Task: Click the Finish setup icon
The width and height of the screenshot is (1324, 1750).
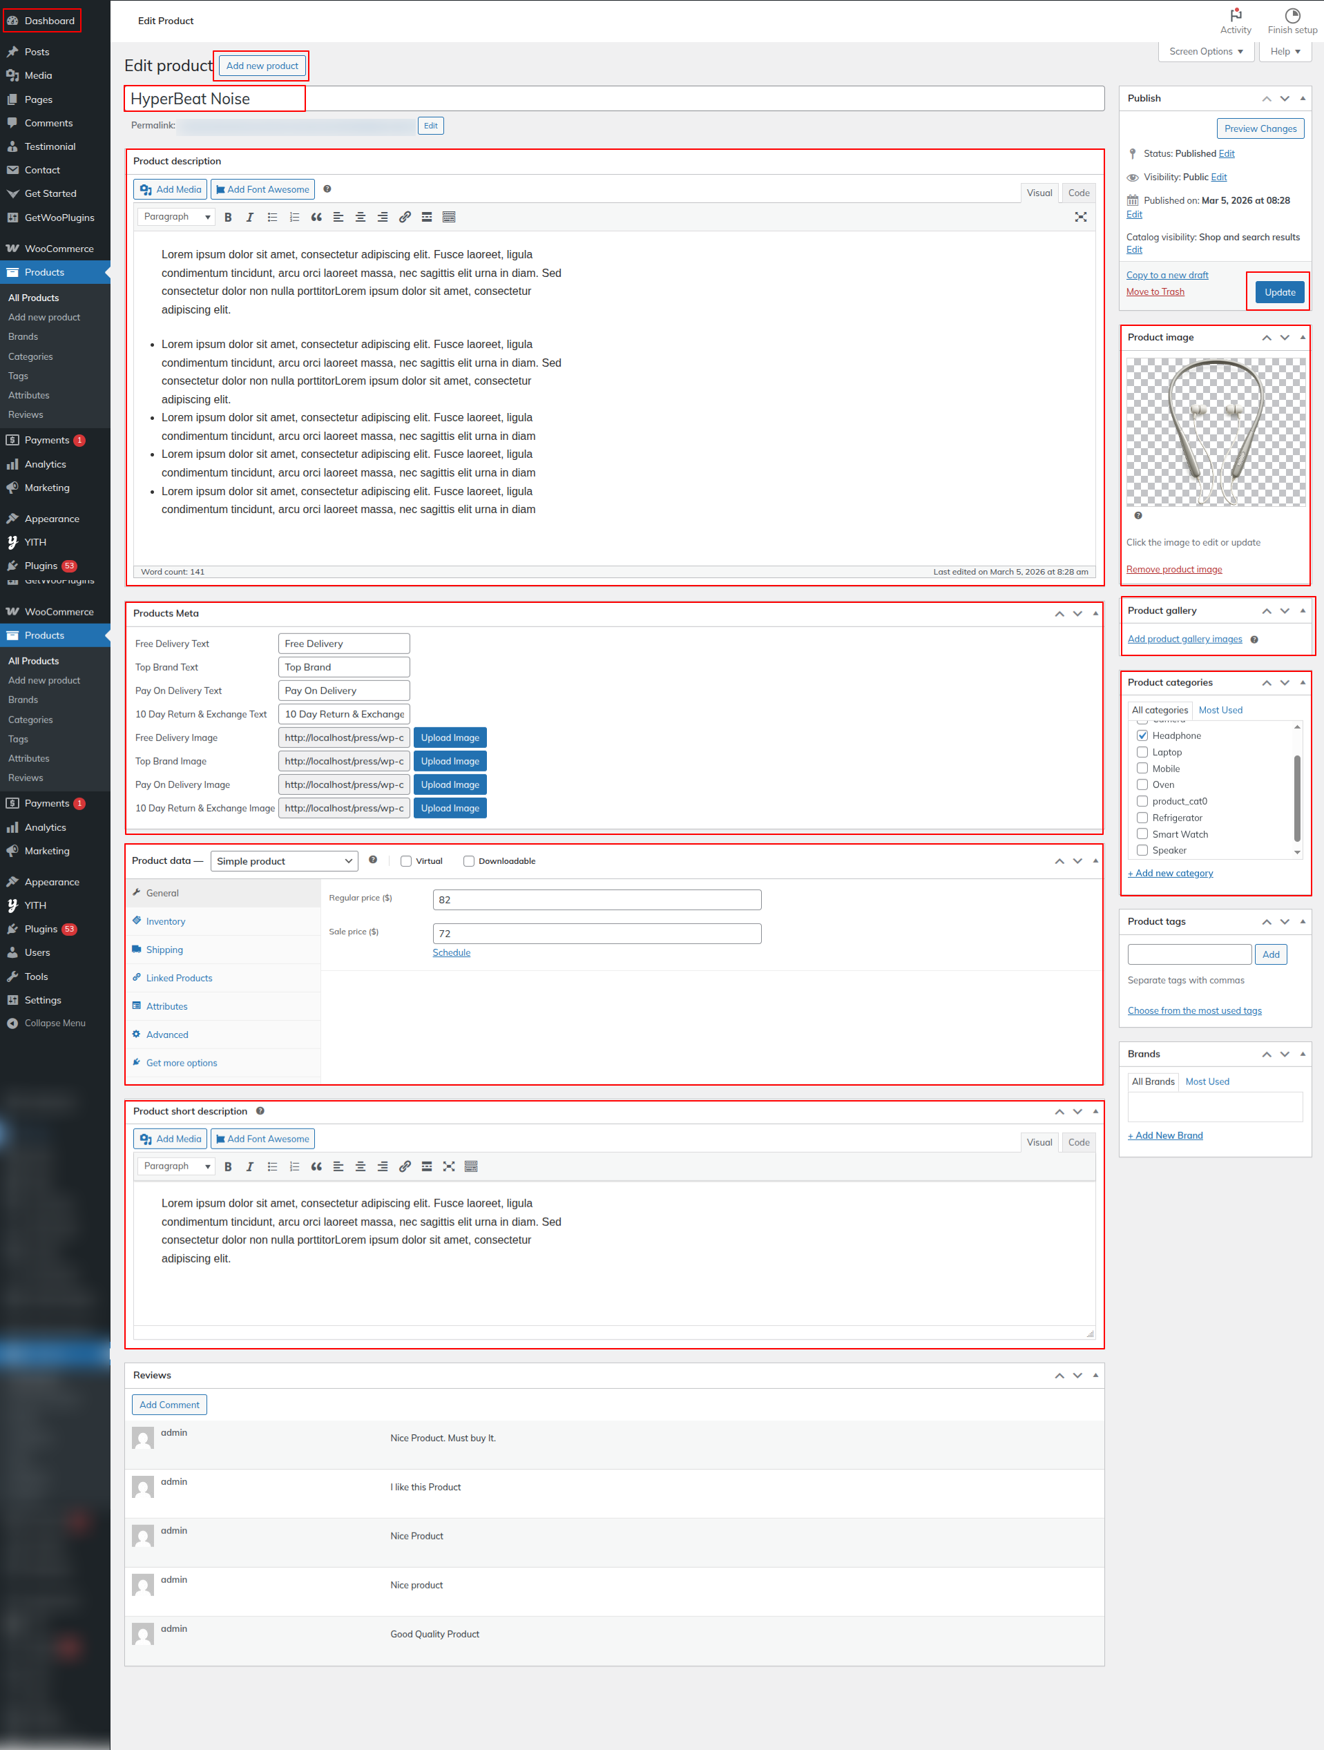Action: coord(1292,16)
